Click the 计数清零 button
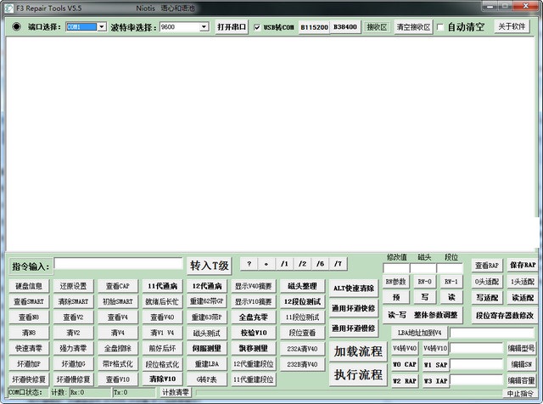543x404 pixels. 176,392
